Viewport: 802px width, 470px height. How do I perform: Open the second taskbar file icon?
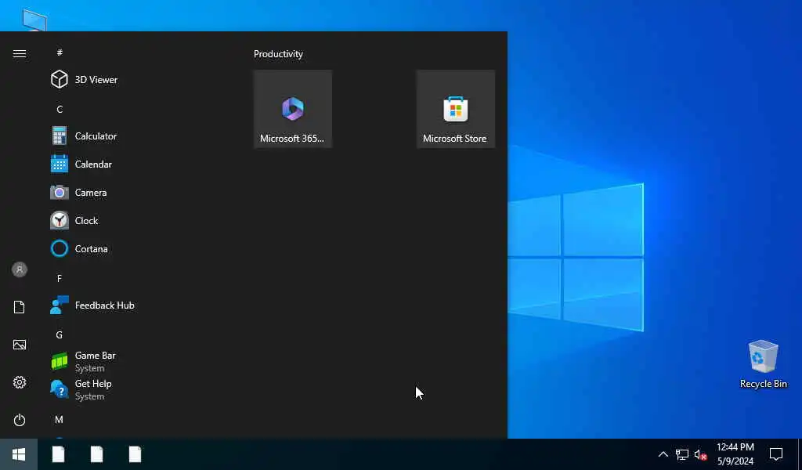96,454
